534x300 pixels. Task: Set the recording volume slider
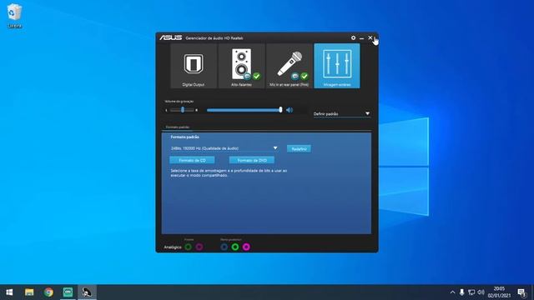coord(244,110)
